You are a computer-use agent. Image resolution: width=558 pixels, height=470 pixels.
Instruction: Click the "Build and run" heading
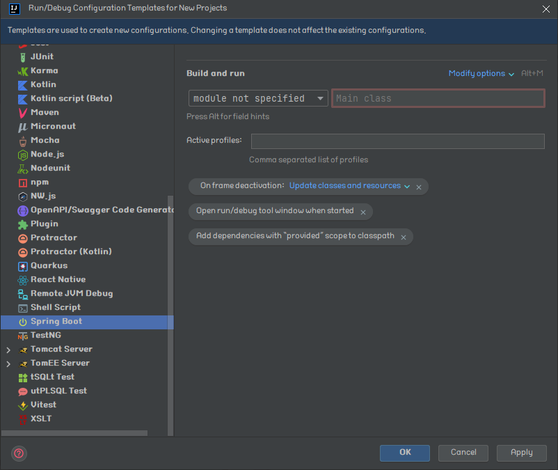click(x=216, y=73)
